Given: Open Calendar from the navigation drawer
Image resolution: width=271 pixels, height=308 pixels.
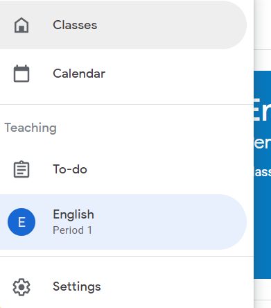Looking at the screenshot, I should 79,74.
